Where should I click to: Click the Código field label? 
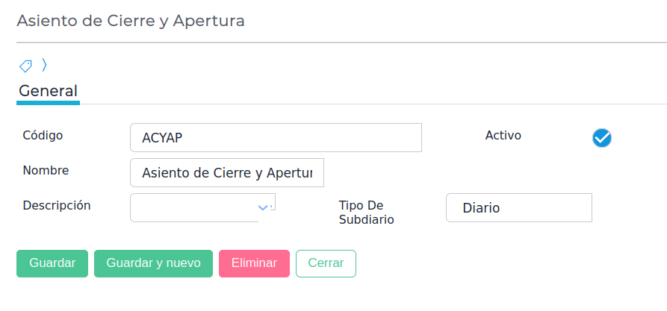tap(43, 135)
